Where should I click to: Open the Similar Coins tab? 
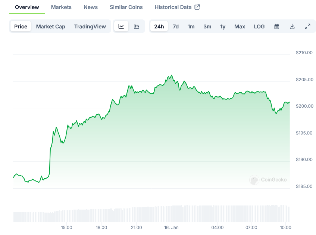point(126,7)
